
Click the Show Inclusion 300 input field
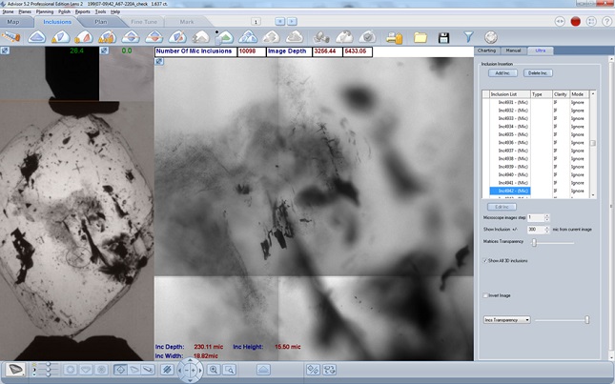536,230
